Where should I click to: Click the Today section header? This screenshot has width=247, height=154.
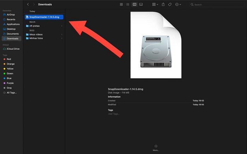point(32,11)
